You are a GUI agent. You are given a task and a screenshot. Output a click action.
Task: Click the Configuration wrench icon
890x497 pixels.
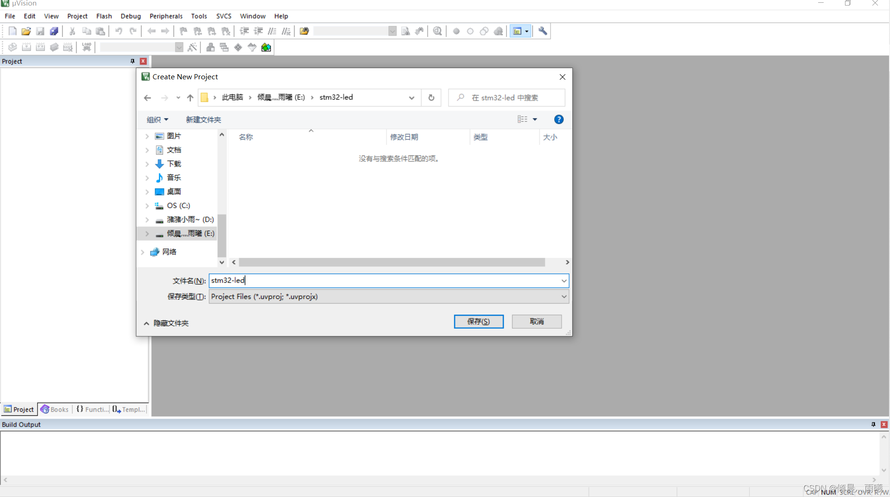click(x=543, y=31)
